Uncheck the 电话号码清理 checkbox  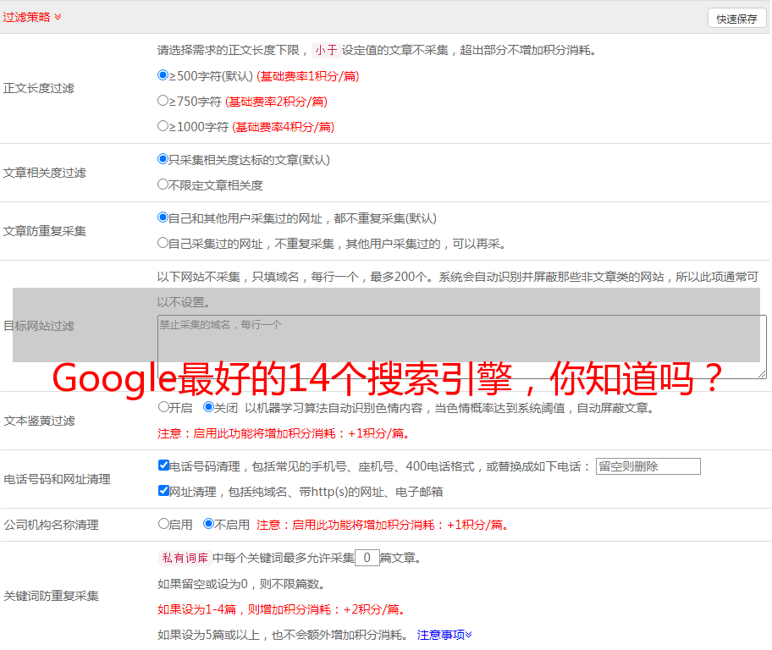coord(164,465)
